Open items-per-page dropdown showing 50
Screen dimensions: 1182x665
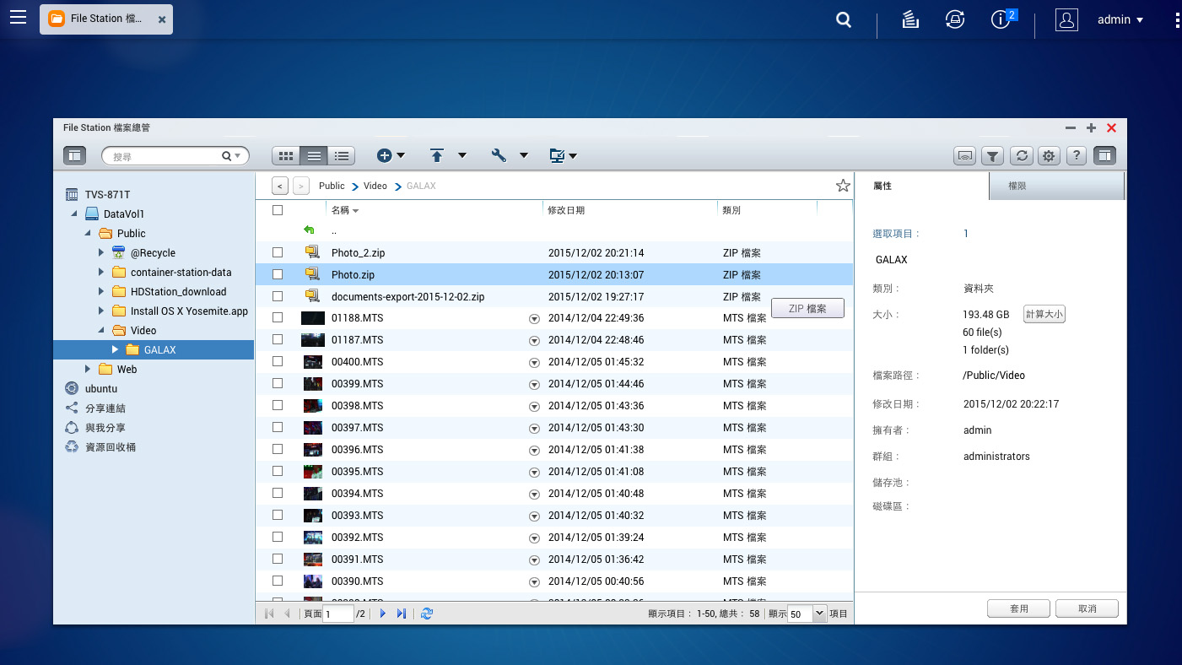click(807, 614)
